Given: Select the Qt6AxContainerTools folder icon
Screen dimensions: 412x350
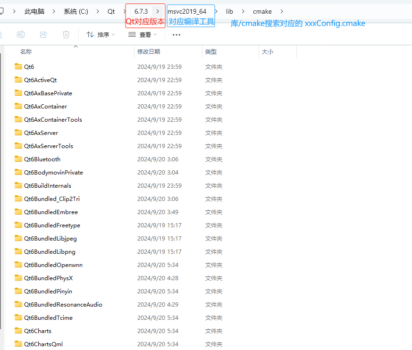Looking at the screenshot, I should pyautogui.click(x=18, y=119).
